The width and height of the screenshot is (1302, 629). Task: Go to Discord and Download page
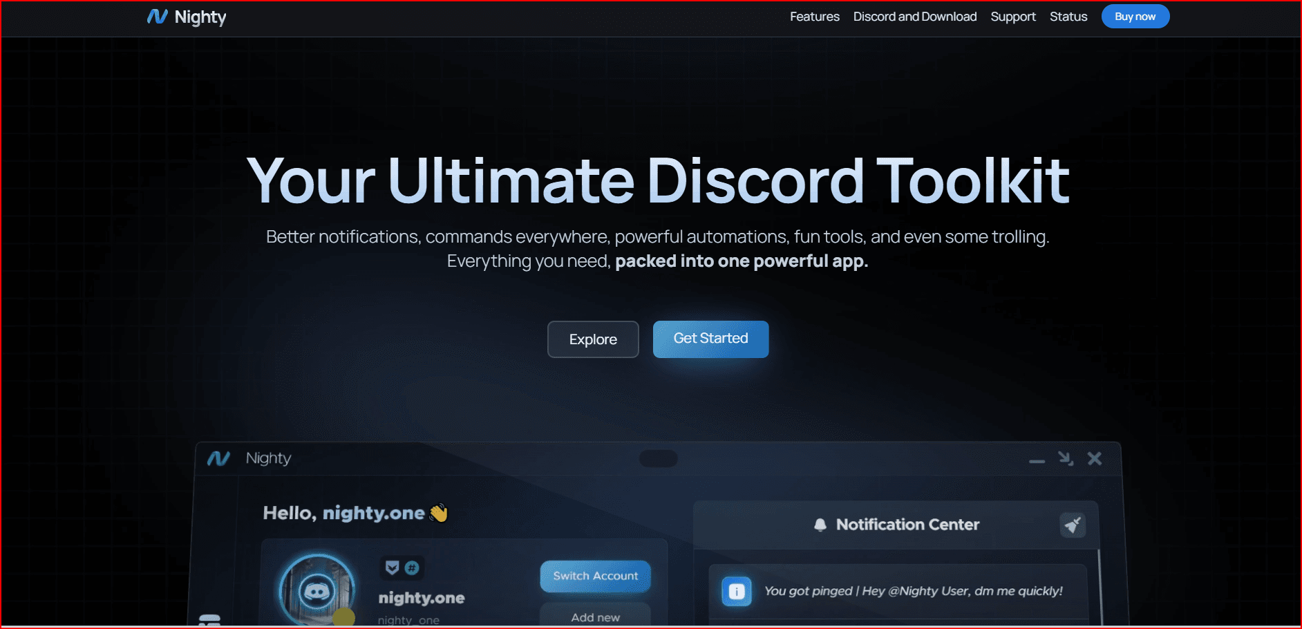click(914, 17)
